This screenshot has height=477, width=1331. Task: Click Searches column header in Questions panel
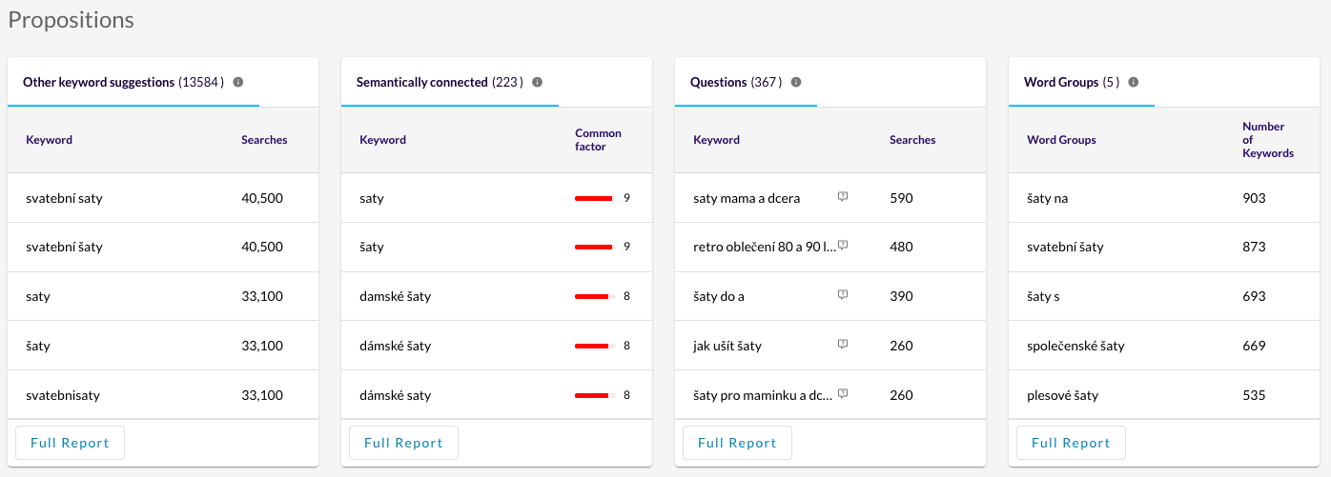[x=912, y=140]
